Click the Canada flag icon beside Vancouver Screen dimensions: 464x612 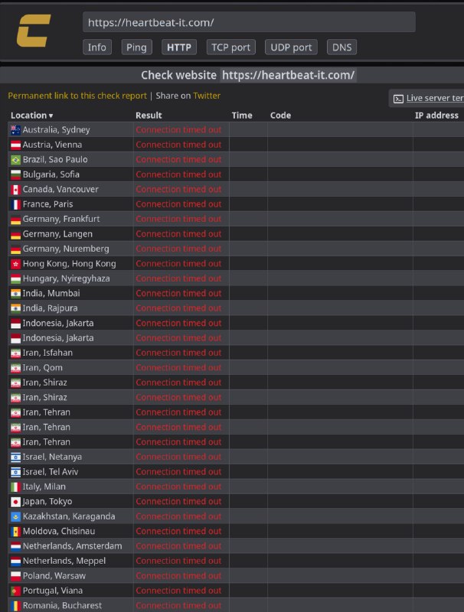15,190
